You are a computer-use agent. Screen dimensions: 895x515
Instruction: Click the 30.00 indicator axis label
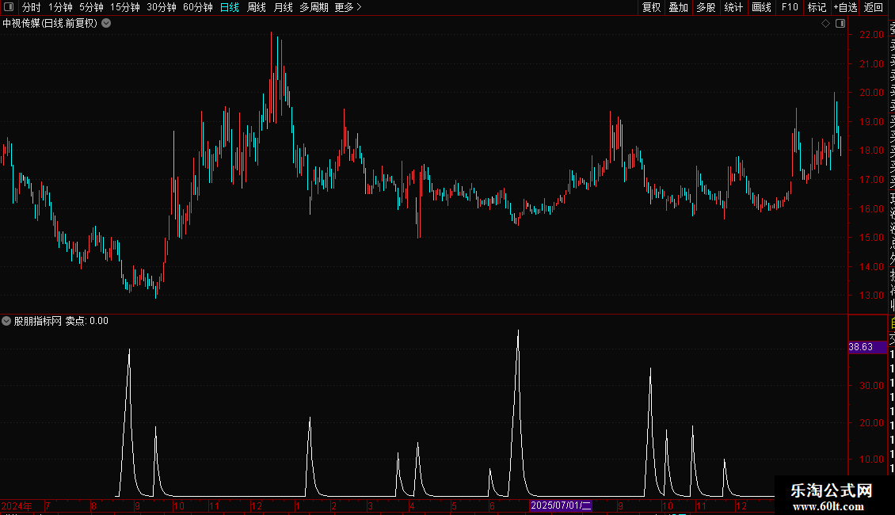871,386
